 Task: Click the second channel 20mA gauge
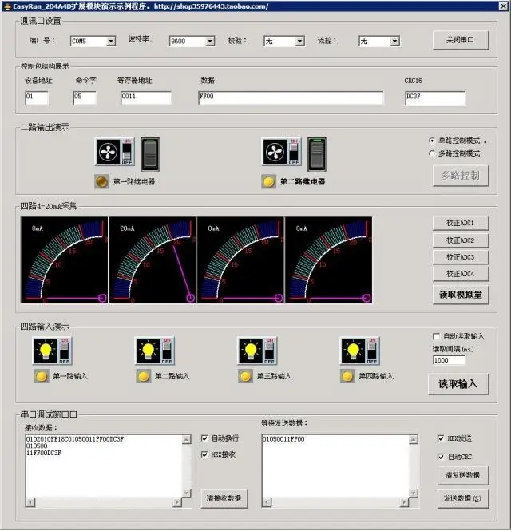tap(153, 260)
